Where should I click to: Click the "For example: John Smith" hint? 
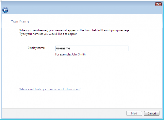tap(70, 54)
